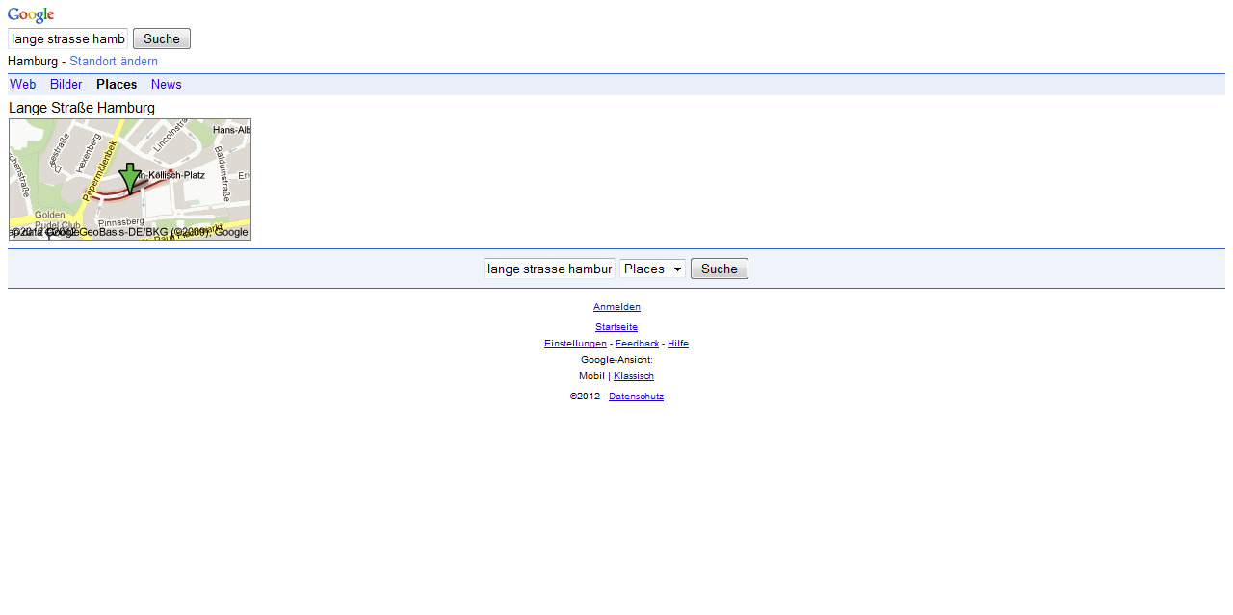Open the Anmelden sign-in link
Image resolution: width=1233 pixels, height=615 pixels.
coord(616,307)
